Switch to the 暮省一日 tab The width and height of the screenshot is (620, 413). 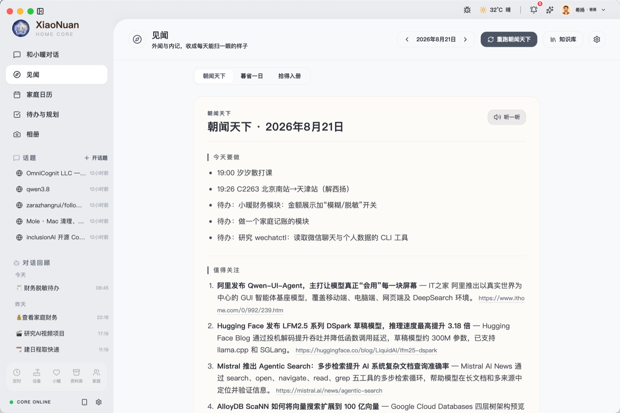click(x=251, y=76)
